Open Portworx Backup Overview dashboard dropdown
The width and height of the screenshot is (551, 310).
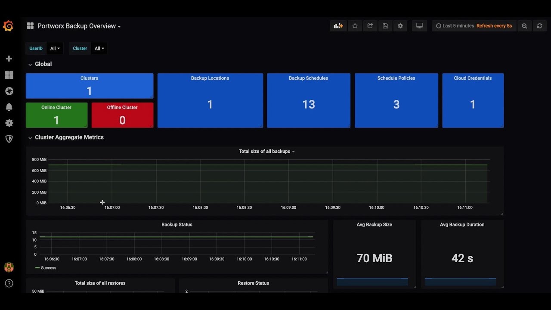coord(79,26)
